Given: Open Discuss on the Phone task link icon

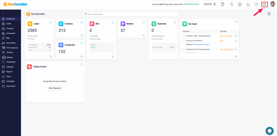Looking at the screenshot, I should tap(236, 41).
